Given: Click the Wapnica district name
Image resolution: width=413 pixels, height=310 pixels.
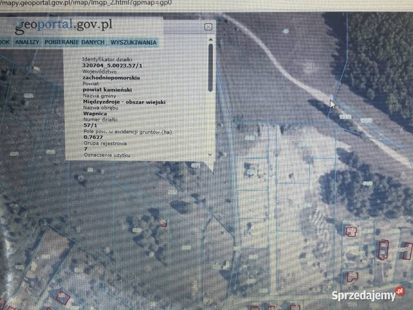Looking at the screenshot, I should point(95,114).
